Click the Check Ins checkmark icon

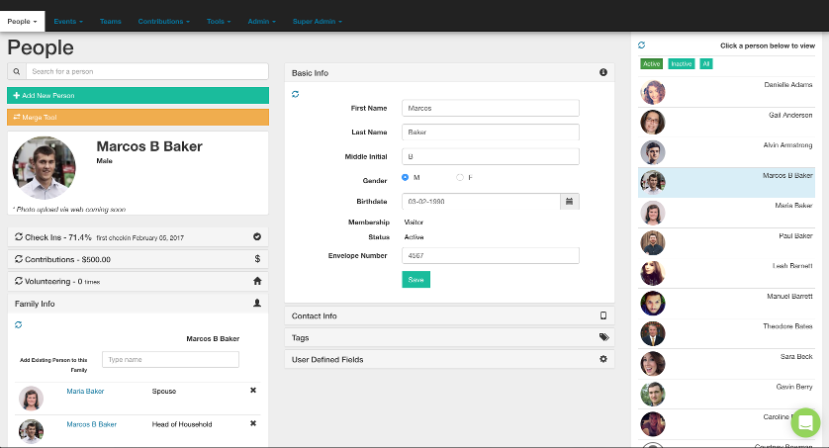(x=257, y=236)
